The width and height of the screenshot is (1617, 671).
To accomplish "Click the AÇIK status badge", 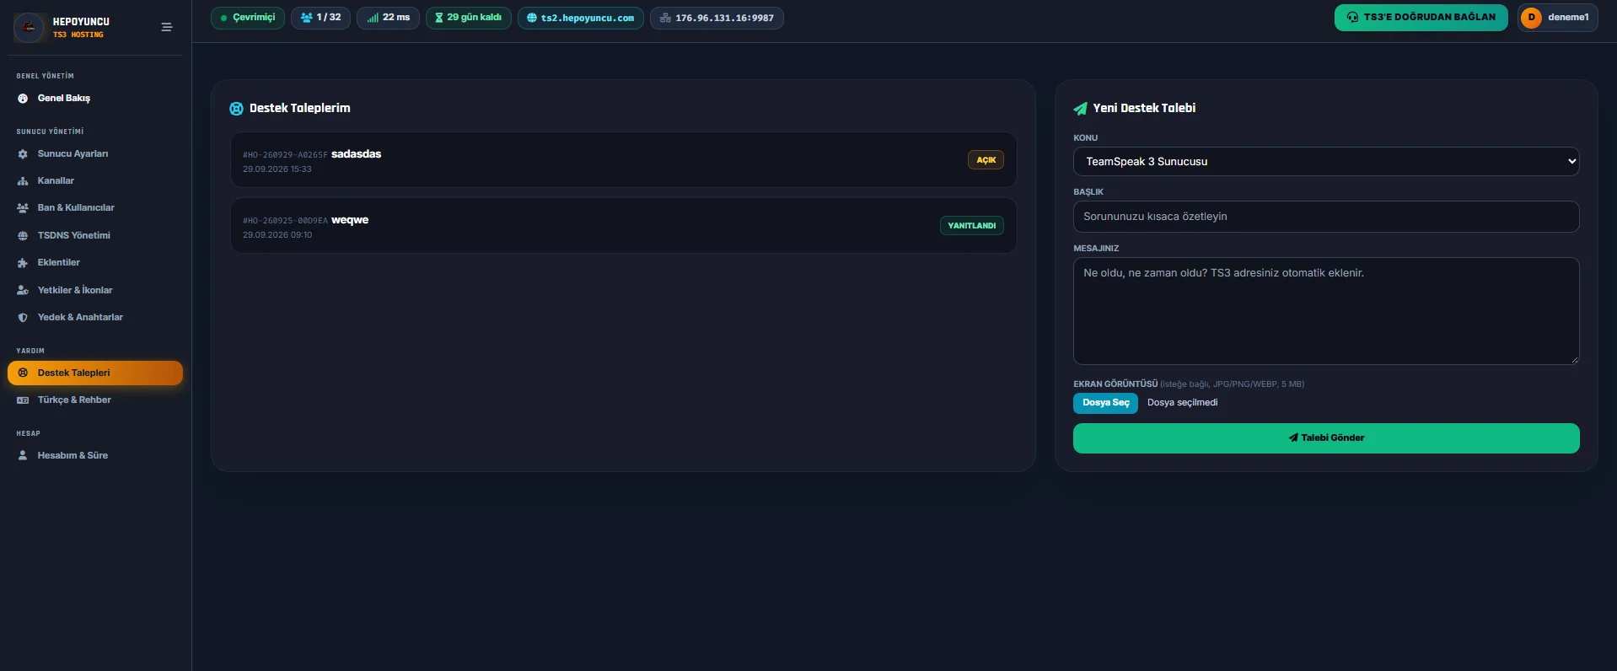I will tap(986, 160).
